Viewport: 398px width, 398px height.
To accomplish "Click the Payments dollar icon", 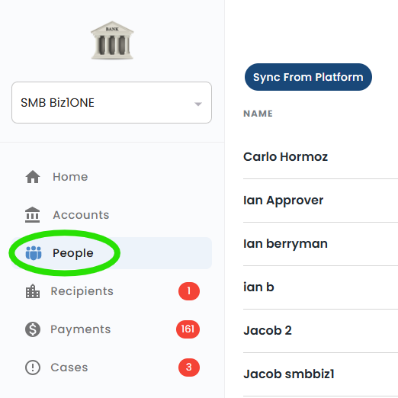I will [33, 329].
